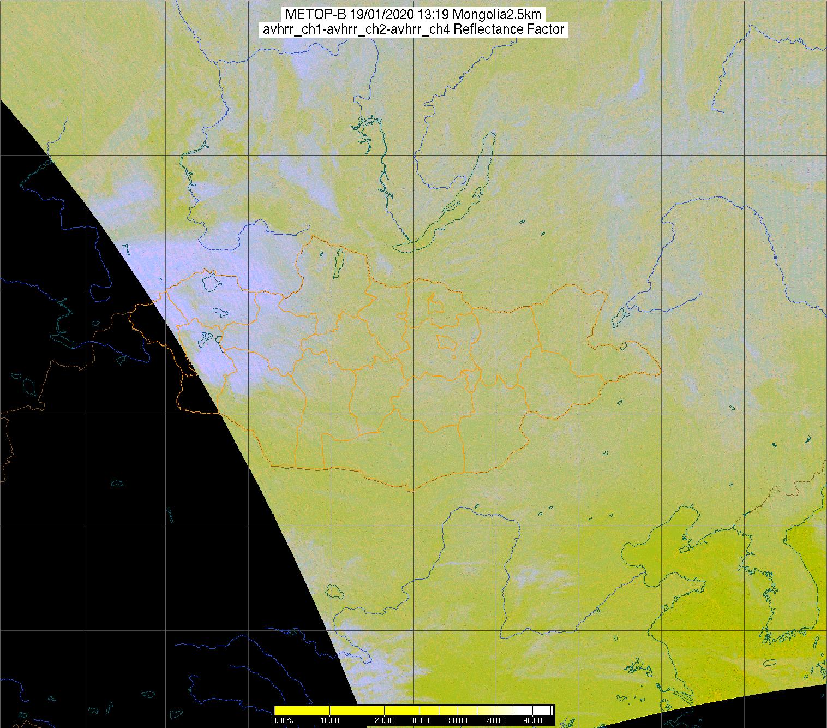The image size is (827, 728).
Task: Click the 50.00 colorbar tick label
Action: [458, 720]
